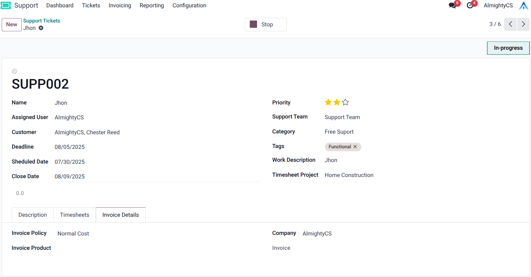Open the activities clock icon
This screenshot has width=531, height=277.
pyautogui.click(x=470, y=6)
